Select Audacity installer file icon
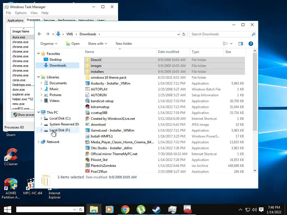The image size is (287, 215). click(87, 83)
